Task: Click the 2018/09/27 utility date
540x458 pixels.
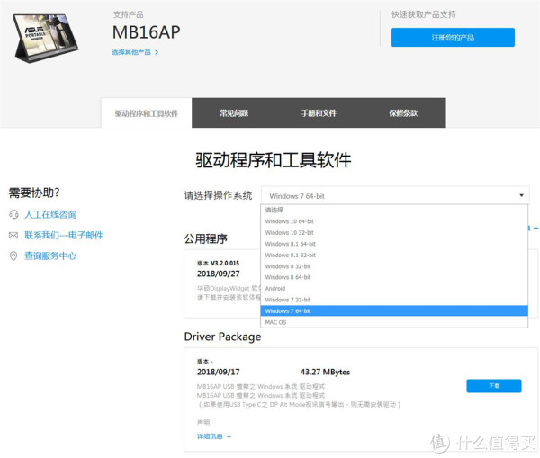Action: [219, 274]
